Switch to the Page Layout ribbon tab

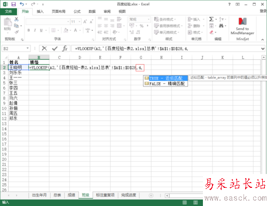pos(59,11)
